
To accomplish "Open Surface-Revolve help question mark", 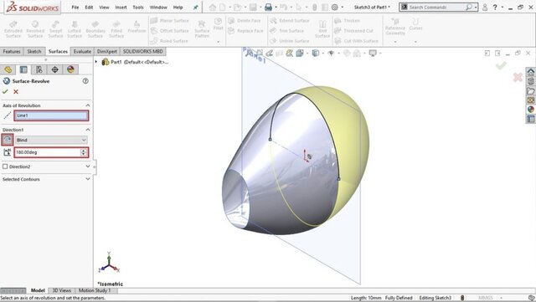I will (85, 81).
